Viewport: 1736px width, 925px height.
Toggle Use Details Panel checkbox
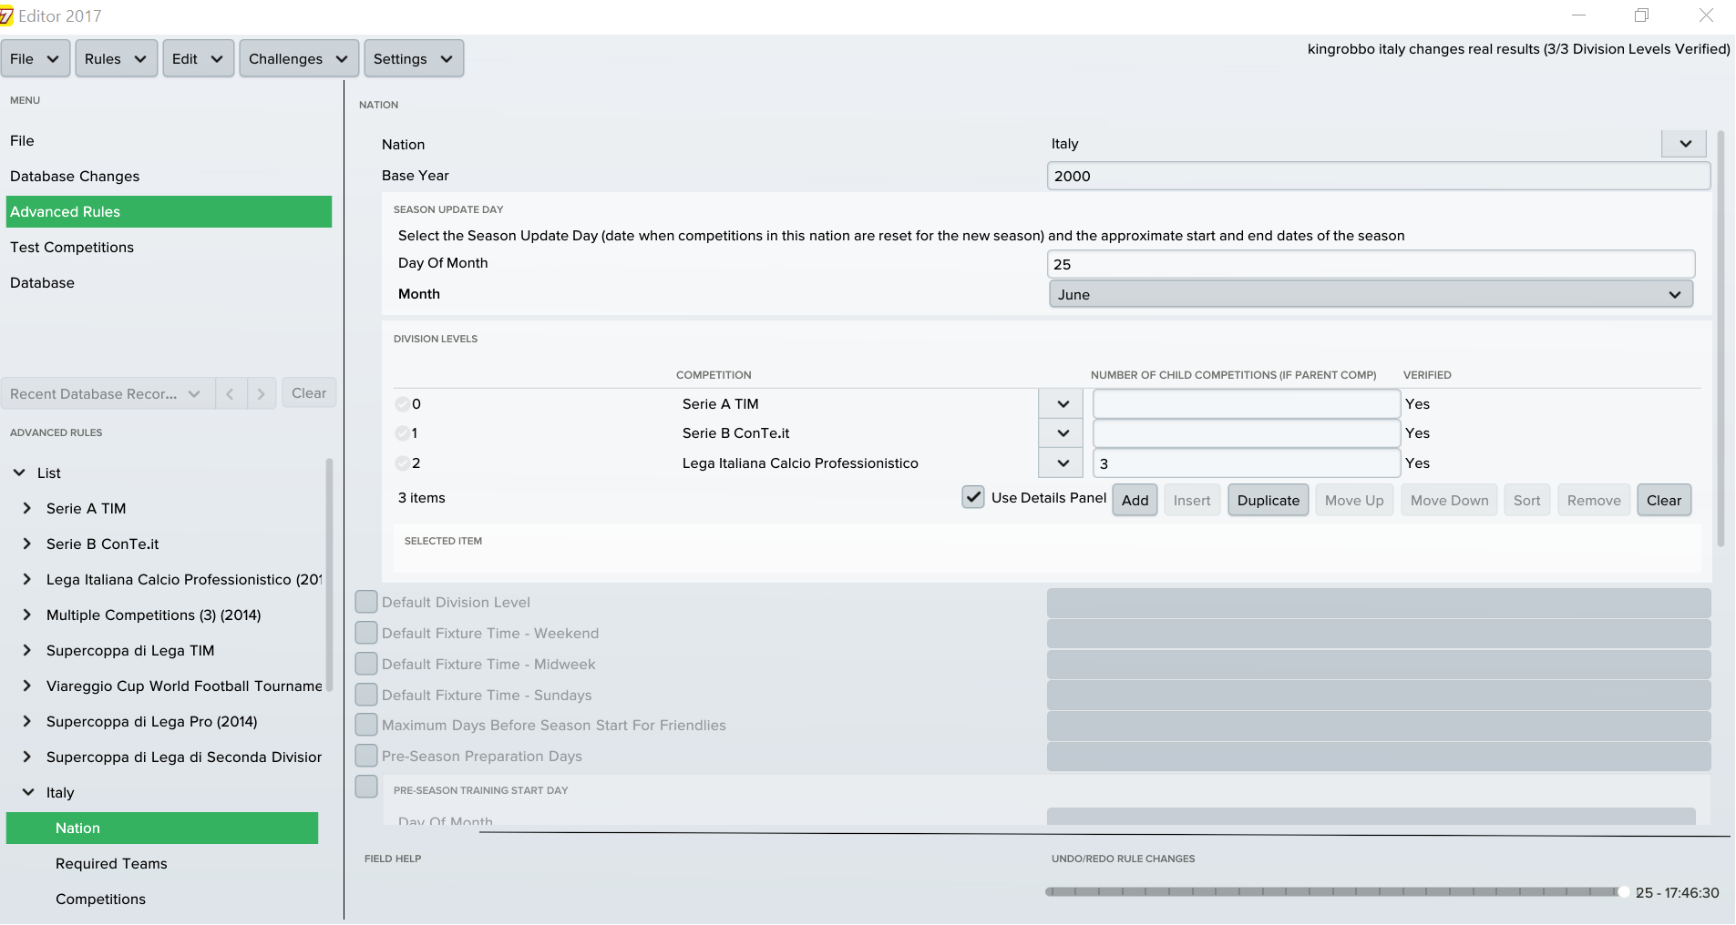[973, 497]
